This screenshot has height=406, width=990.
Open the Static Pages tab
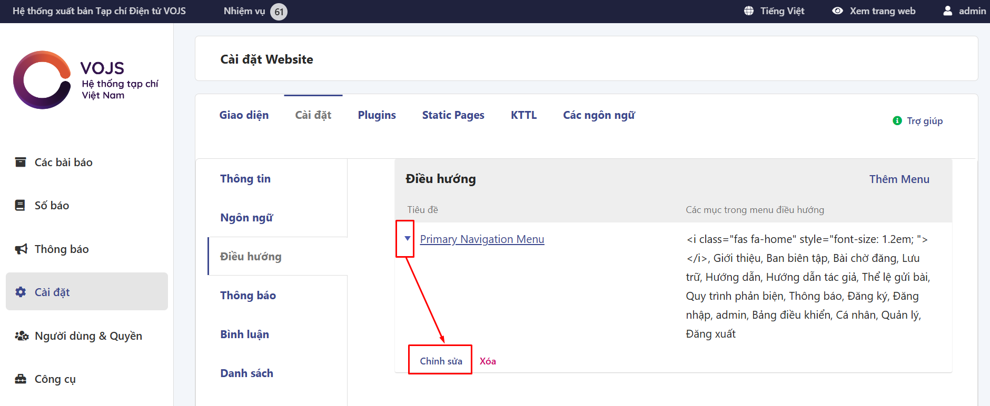coord(453,115)
